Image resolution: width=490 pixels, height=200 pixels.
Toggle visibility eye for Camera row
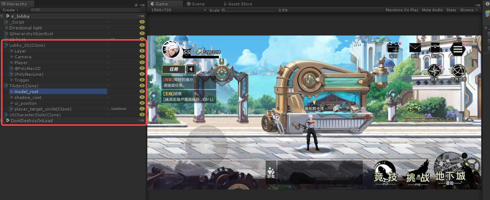142,57
